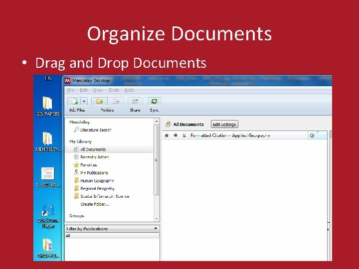This screenshot has height=269, width=359.
Task: Sort by the date added clock column
Action: coord(312,135)
